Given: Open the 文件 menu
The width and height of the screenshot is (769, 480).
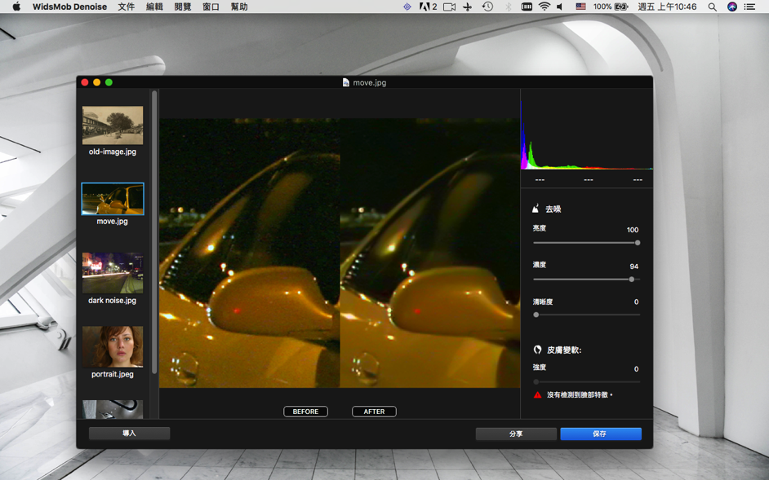Looking at the screenshot, I should [x=126, y=7].
